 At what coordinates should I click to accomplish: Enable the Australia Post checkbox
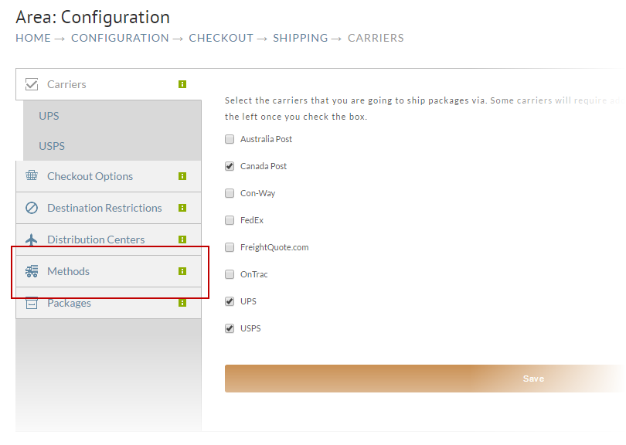pos(230,139)
